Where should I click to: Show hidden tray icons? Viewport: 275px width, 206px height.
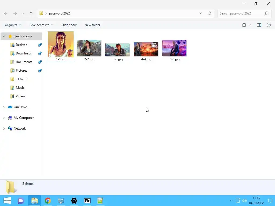pos(231,201)
